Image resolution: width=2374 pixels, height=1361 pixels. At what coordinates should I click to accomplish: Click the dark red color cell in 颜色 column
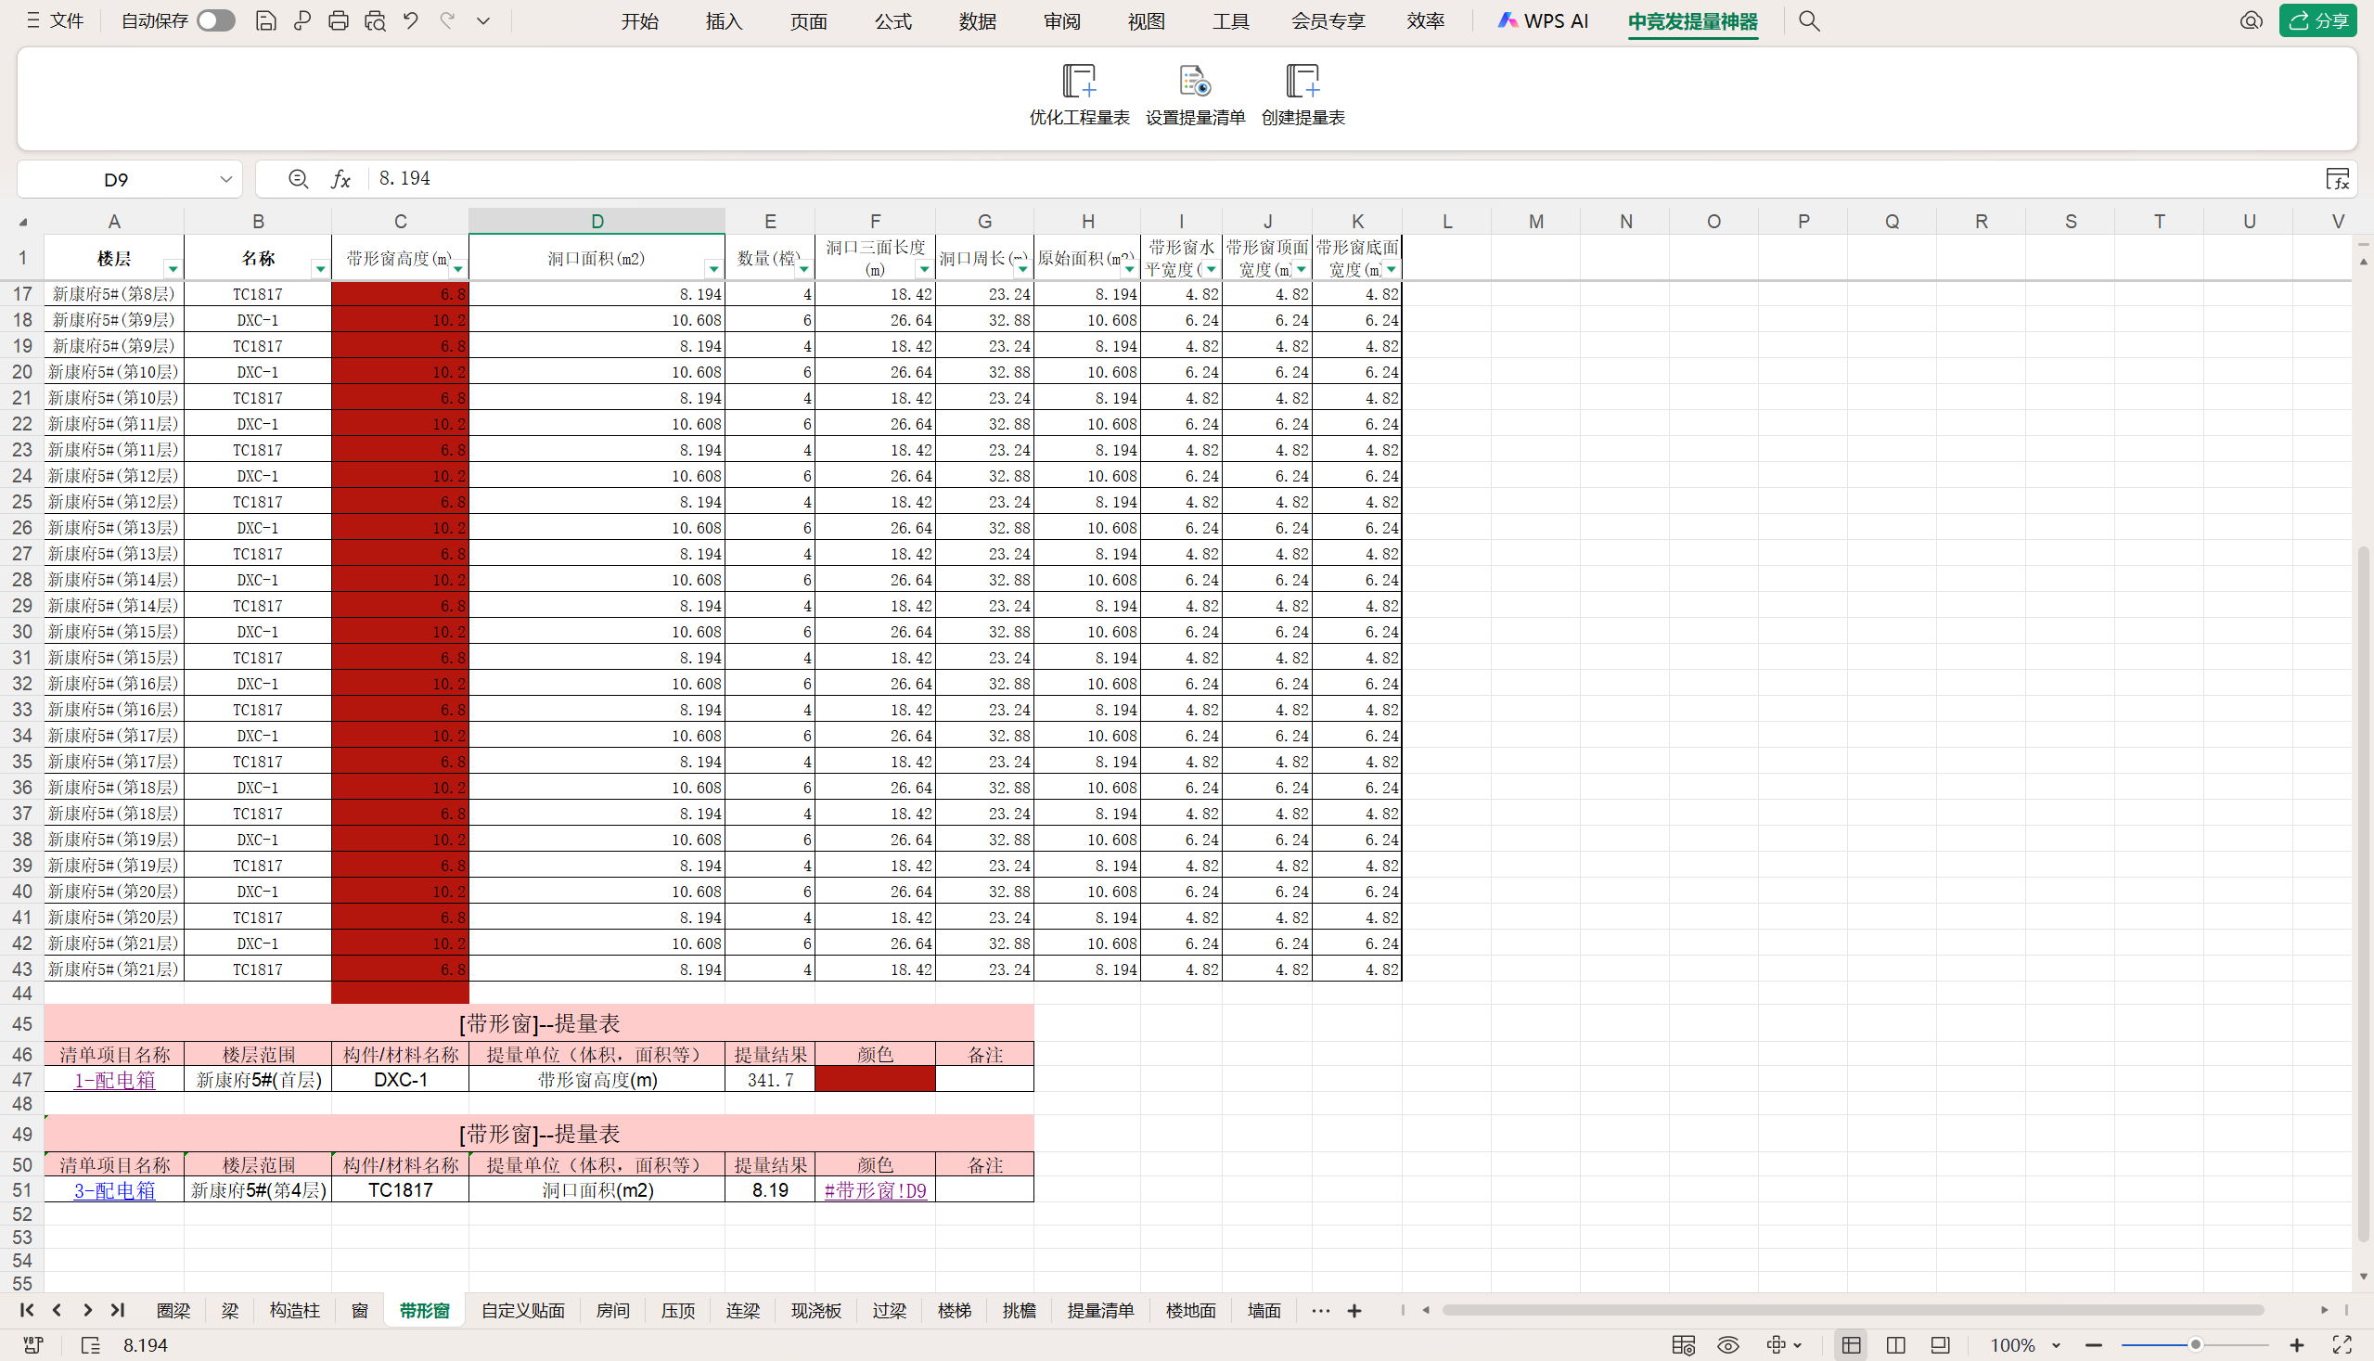[875, 1080]
